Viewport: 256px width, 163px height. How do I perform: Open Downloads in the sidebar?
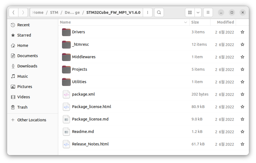point(33,66)
